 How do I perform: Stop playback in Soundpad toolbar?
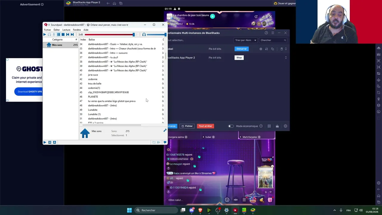pos(63,35)
